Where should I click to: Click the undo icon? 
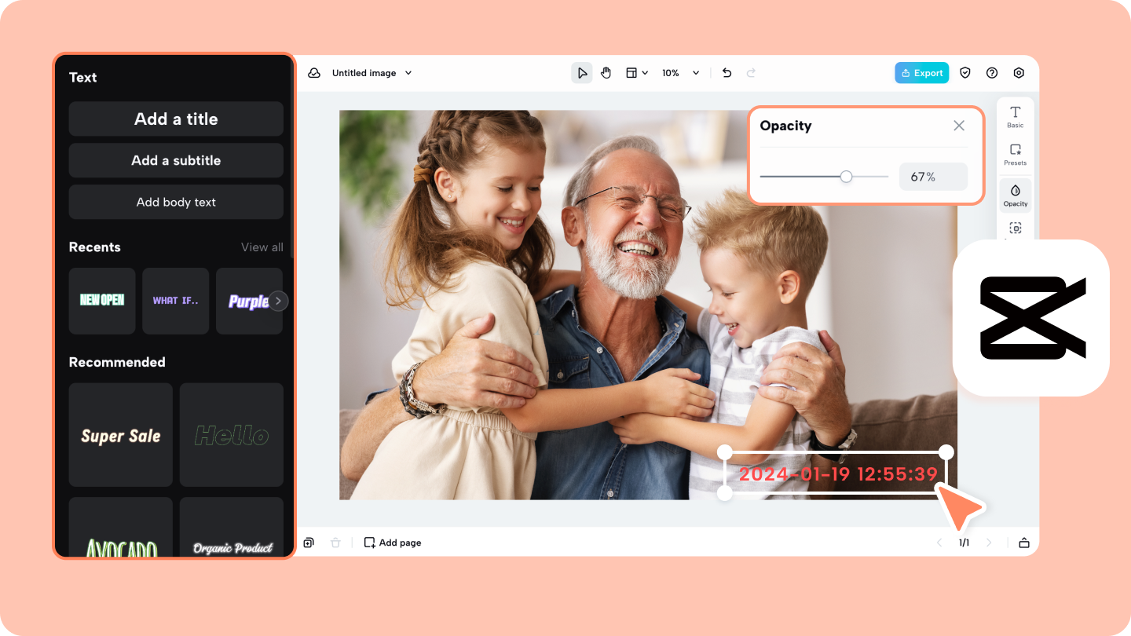coord(727,72)
